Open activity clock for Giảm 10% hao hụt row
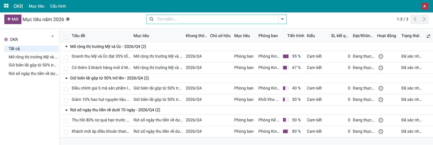The height and width of the screenshot is (145, 433). 381,100
